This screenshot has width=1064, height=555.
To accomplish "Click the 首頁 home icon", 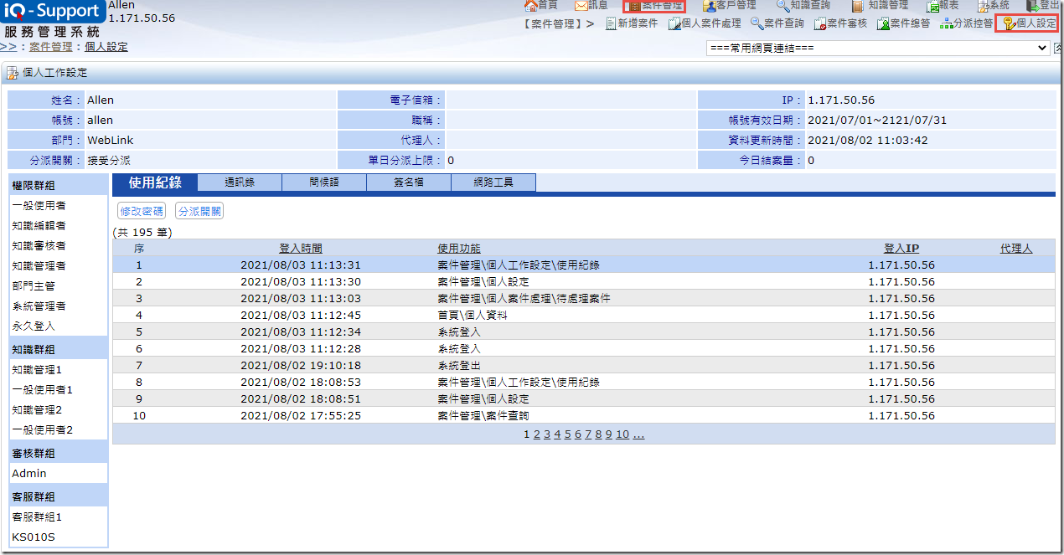I will pos(529,5).
